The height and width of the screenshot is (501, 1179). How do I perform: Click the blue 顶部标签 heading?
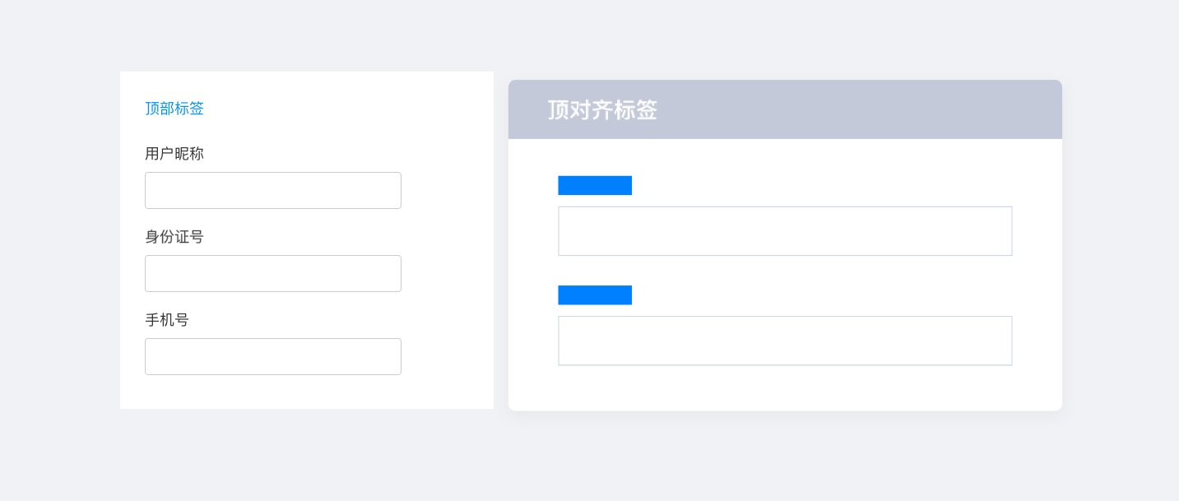pos(174,109)
